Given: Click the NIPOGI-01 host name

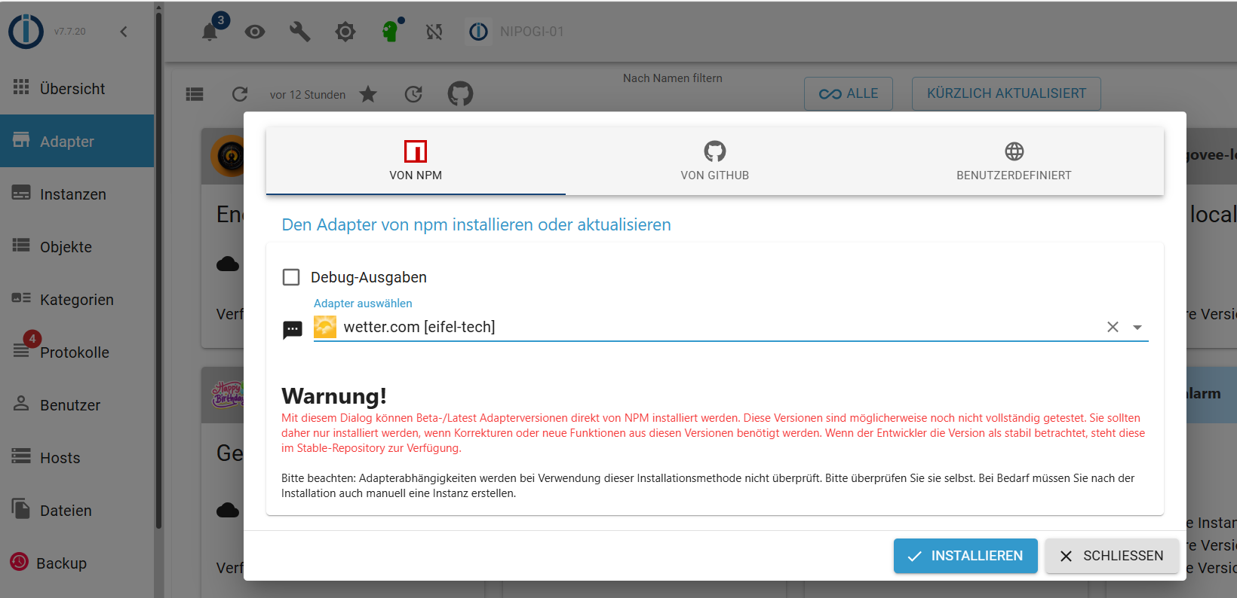Looking at the screenshot, I should pyautogui.click(x=532, y=32).
